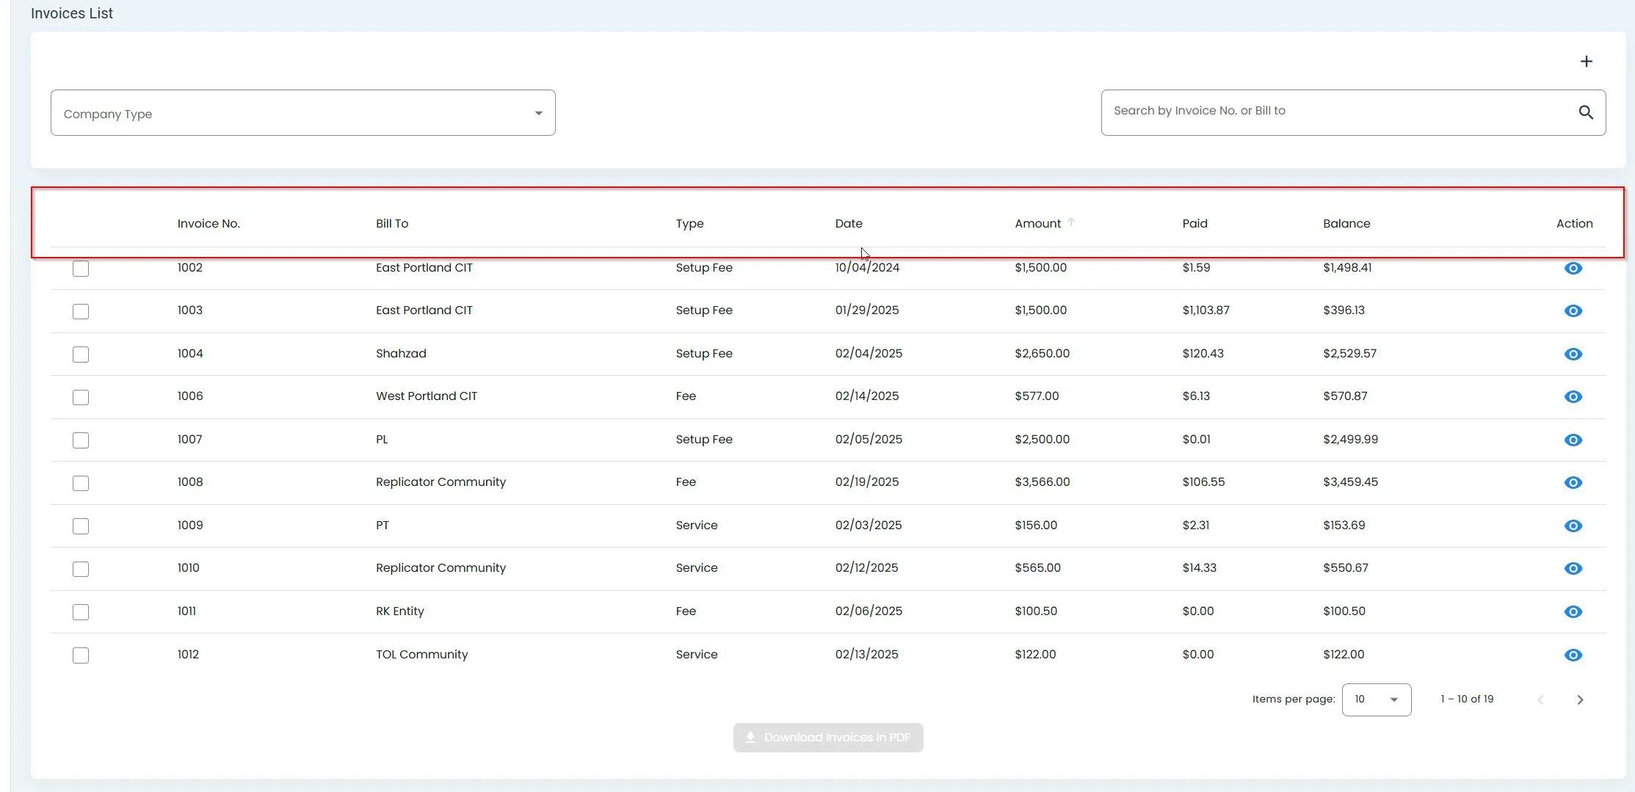Open invoice 1004 details eye icon
This screenshot has width=1635, height=792.
1573,355
